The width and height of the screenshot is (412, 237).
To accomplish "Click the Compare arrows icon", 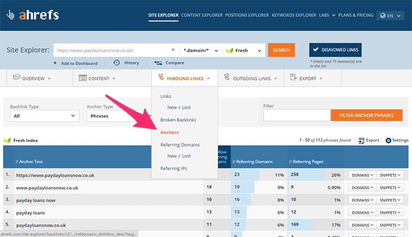I will [158, 62].
